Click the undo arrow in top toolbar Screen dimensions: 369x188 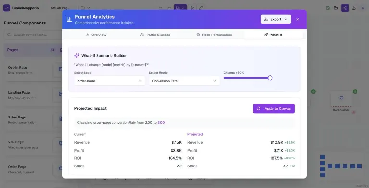pyautogui.click(x=160, y=8)
